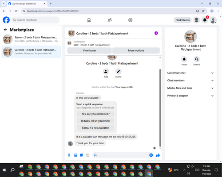Click message with phone number 9542454288
The width and height of the screenshot is (222, 177).
pos(106,137)
